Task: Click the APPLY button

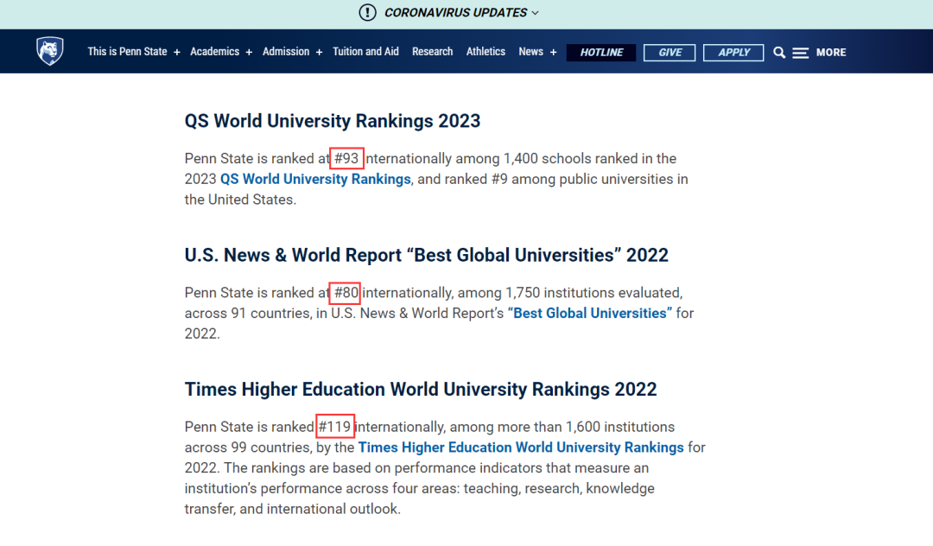Action: tap(733, 53)
